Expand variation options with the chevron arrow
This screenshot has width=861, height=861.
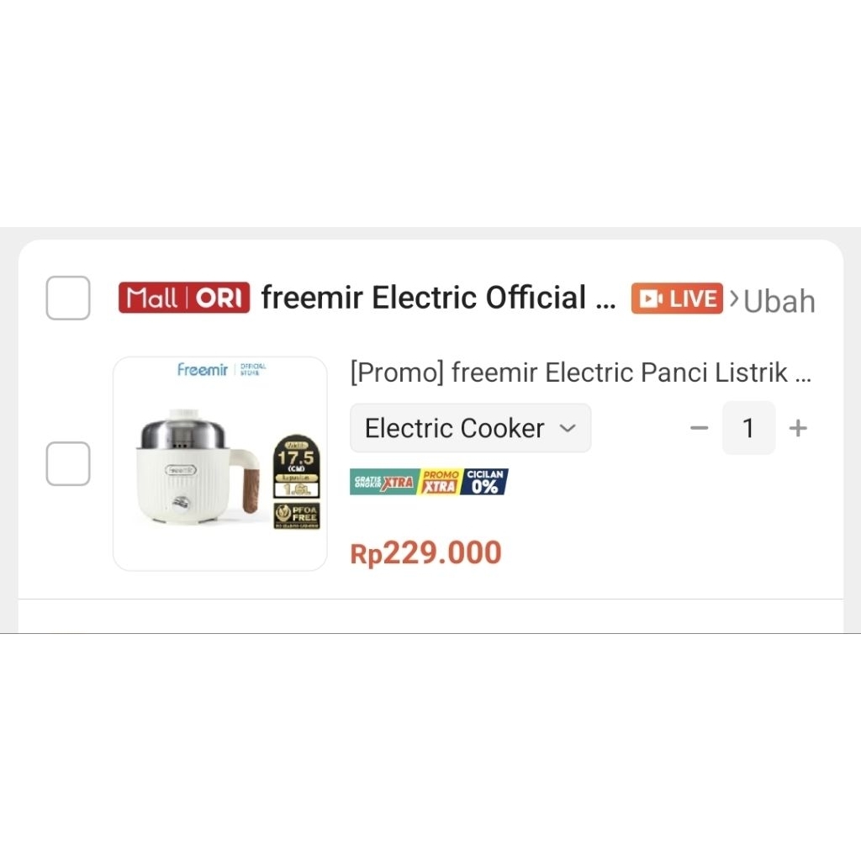(x=571, y=428)
